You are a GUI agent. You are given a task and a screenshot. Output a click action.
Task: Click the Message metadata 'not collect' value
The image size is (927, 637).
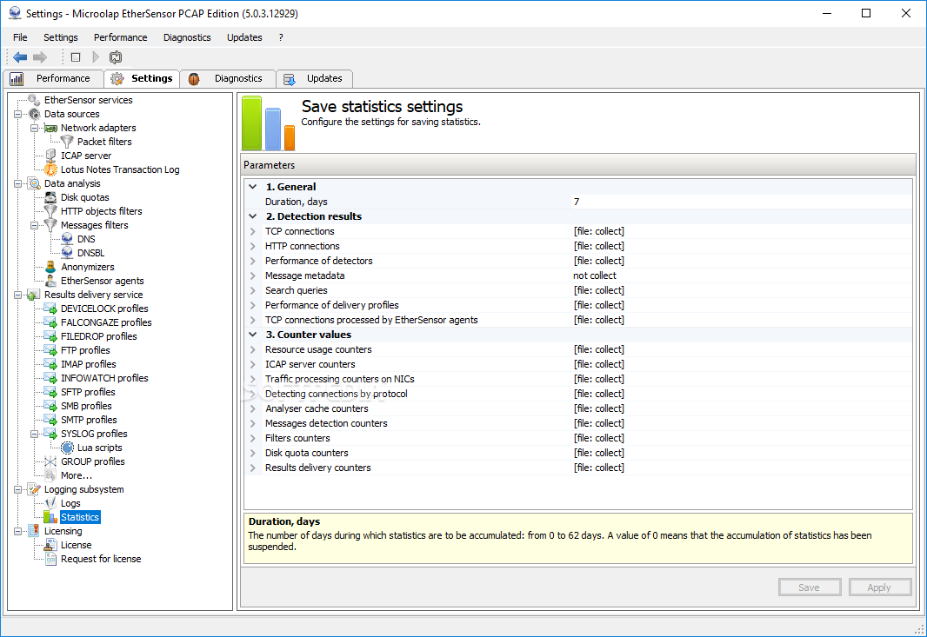point(595,275)
